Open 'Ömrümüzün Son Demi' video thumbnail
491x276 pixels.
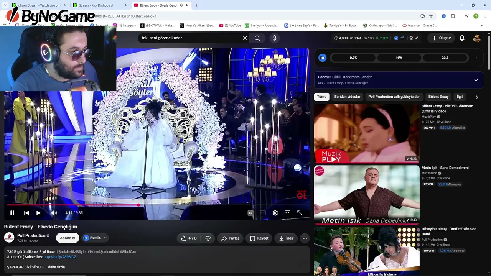(x=367, y=251)
